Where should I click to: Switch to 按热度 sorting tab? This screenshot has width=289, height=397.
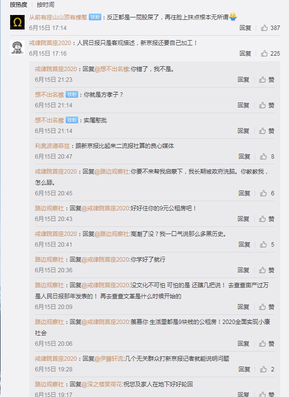[18, 4]
